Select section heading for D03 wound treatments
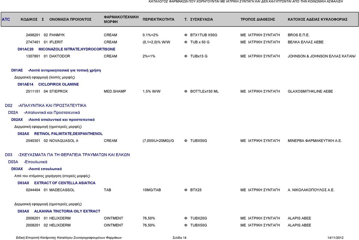359x240 pixels. tap(74, 155)
